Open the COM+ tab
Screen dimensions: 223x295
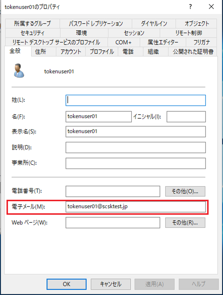coord(123,42)
